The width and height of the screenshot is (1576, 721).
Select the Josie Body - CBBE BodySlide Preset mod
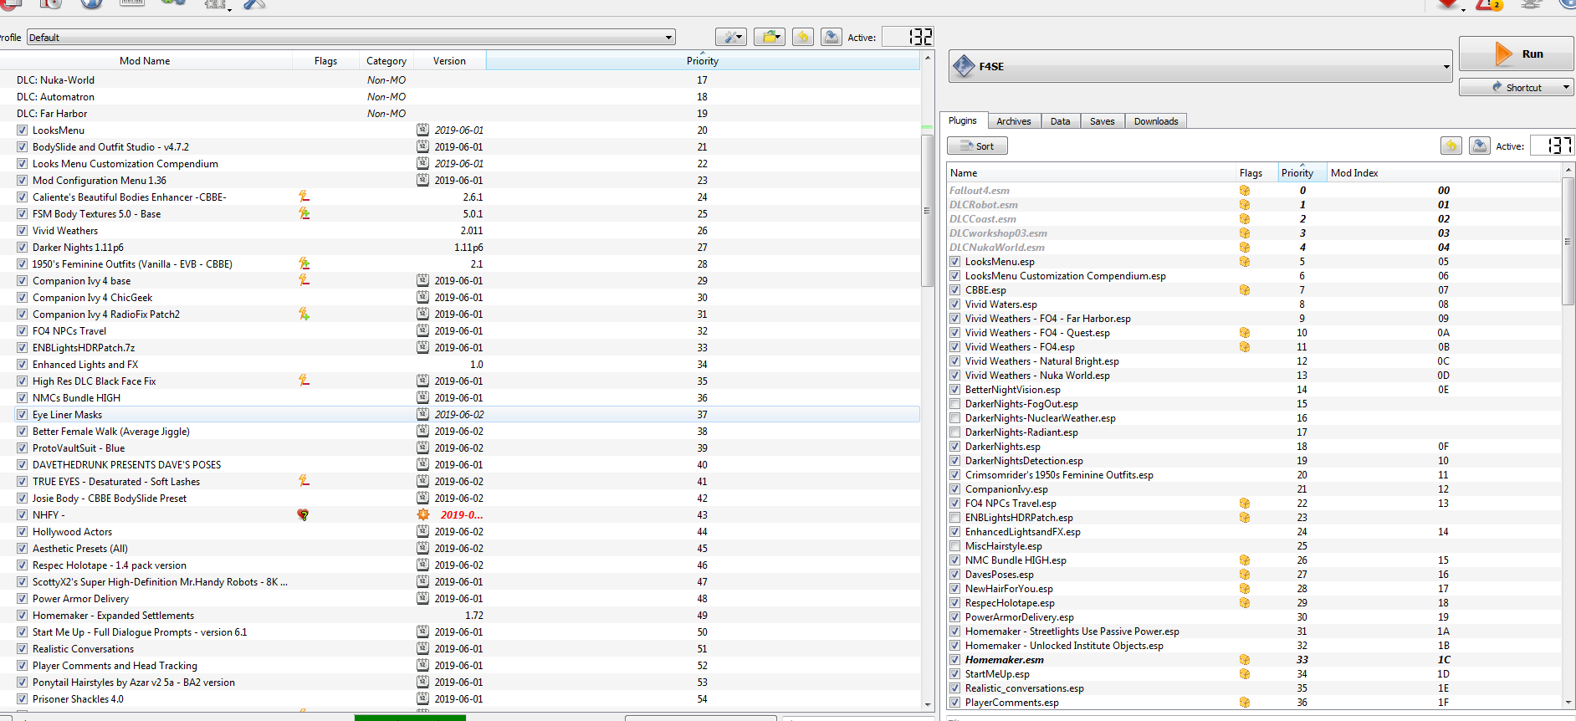pos(460,499)
